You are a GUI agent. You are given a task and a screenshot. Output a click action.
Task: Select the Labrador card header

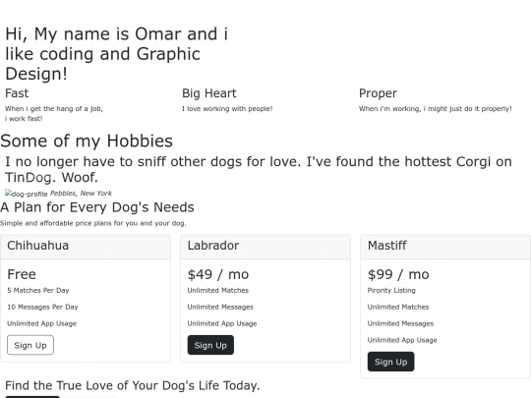(265, 247)
